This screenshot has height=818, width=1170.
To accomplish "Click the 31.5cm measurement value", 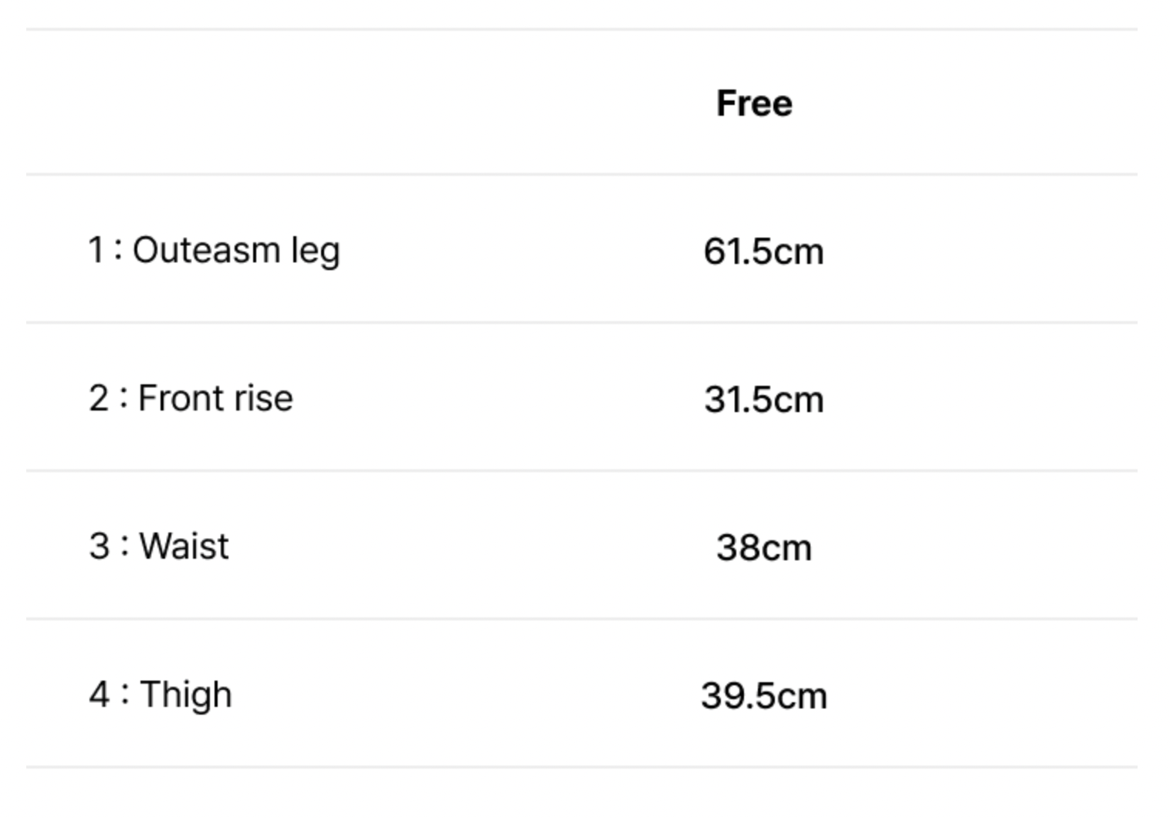I will [763, 400].
